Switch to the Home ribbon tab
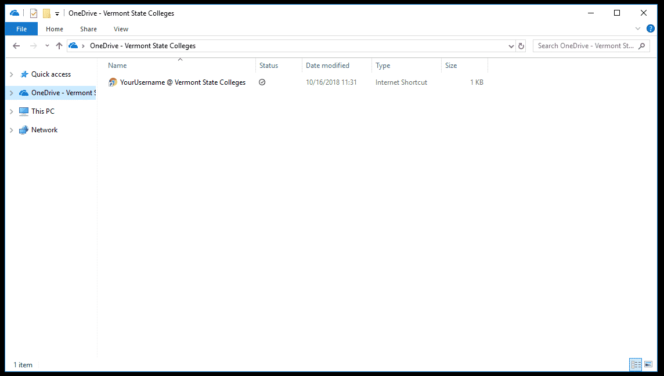664x376 pixels. pyautogui.click(x=54, y=29)
